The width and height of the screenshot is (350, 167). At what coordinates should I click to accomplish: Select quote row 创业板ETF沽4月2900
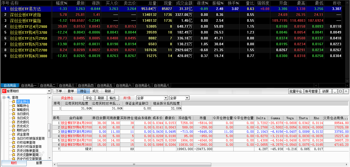point(171,26)
